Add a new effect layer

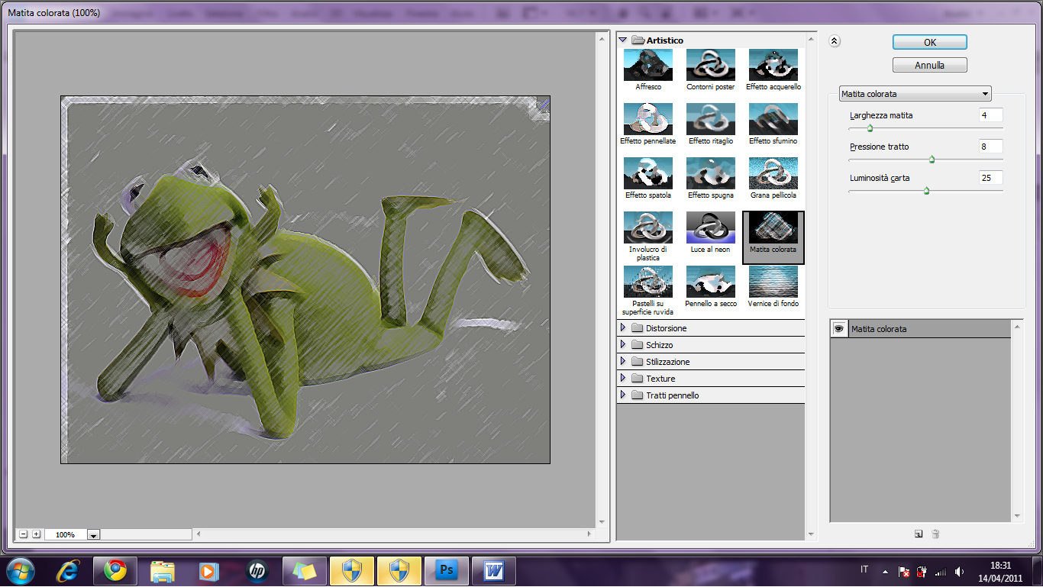[x=919, y=534]
